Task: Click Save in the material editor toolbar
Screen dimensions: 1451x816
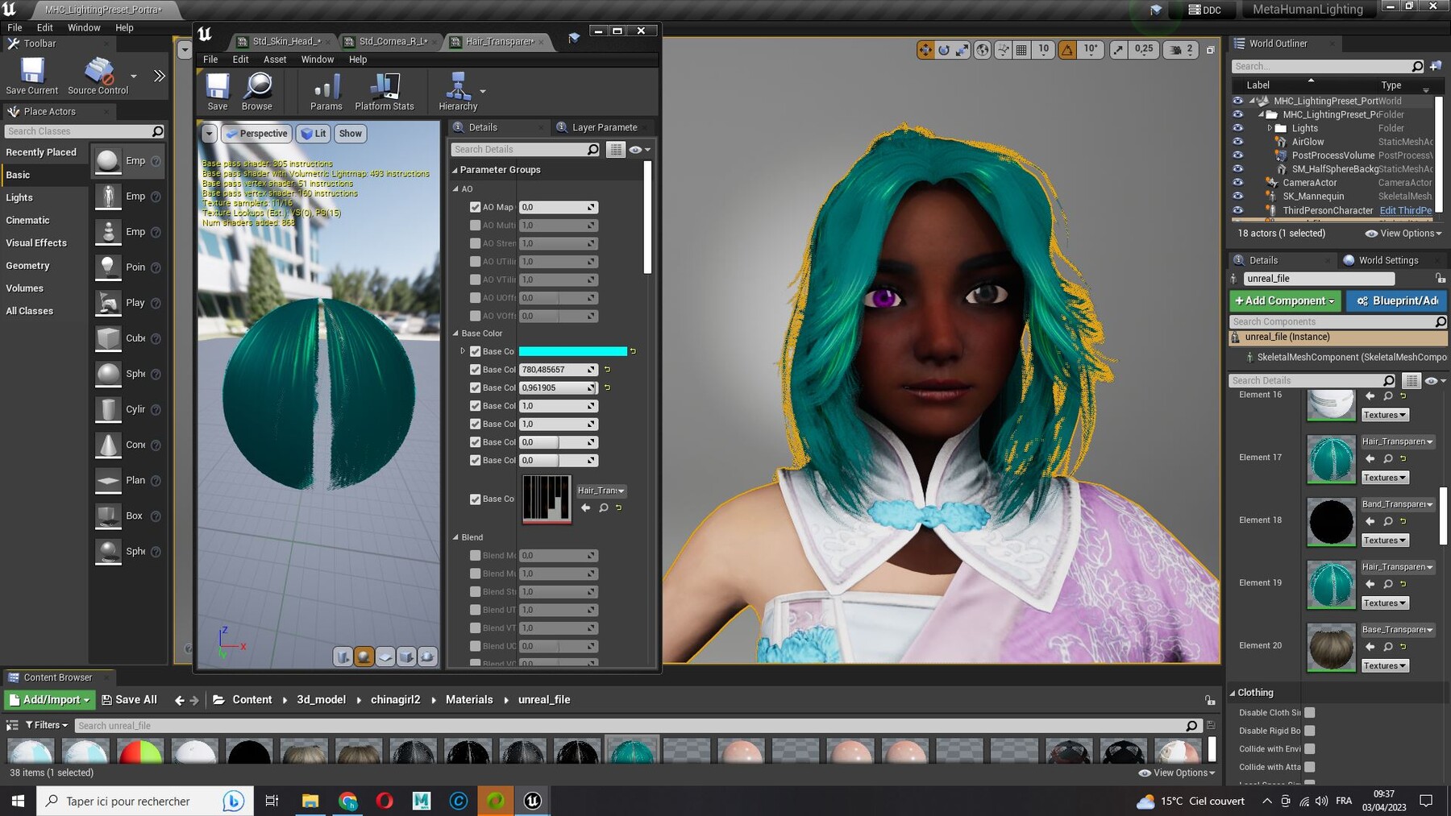Action: (218, 91)
